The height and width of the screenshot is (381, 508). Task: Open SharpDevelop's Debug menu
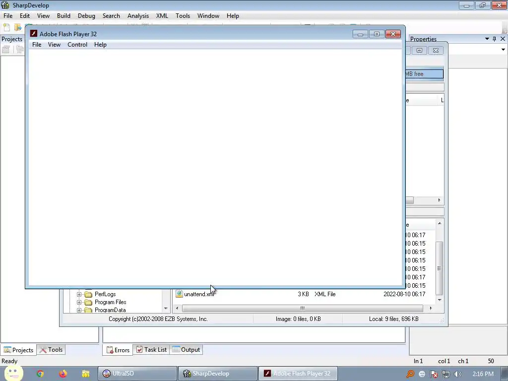tap(86, 16)
